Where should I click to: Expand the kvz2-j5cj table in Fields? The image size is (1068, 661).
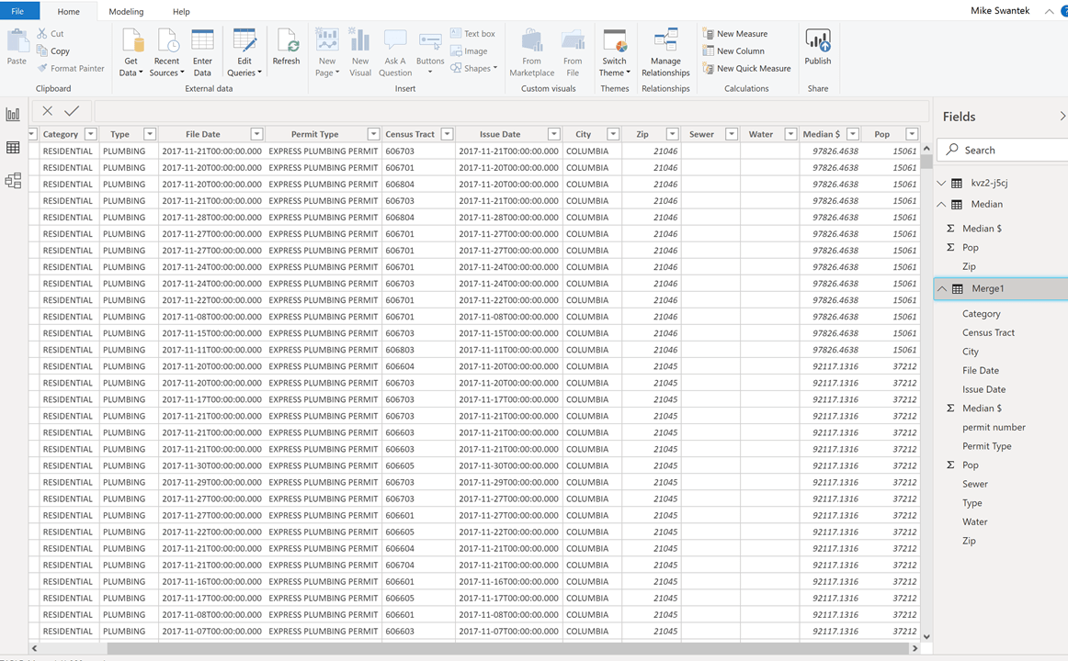click(x=941, y=183)
